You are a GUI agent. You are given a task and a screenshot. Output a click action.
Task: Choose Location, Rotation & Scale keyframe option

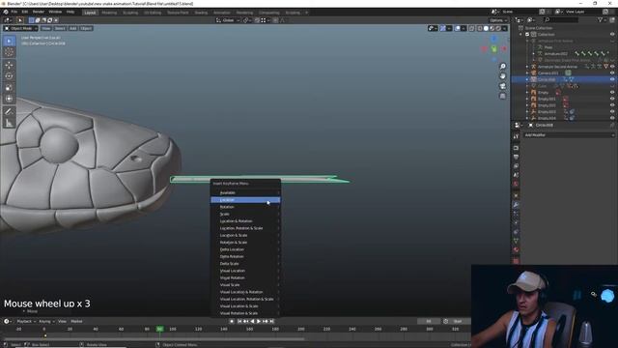245,228
